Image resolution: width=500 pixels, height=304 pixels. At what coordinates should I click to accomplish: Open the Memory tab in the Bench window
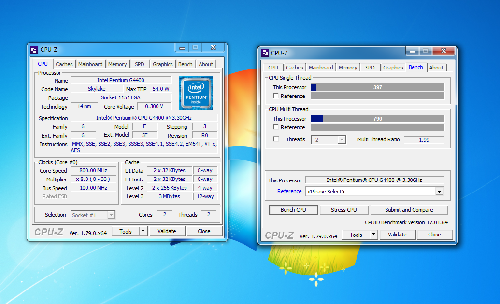(348, 68)
